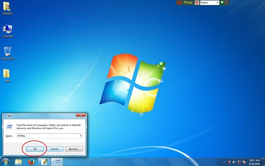Select the Computer desktop icon

click(x=8, y=31)
